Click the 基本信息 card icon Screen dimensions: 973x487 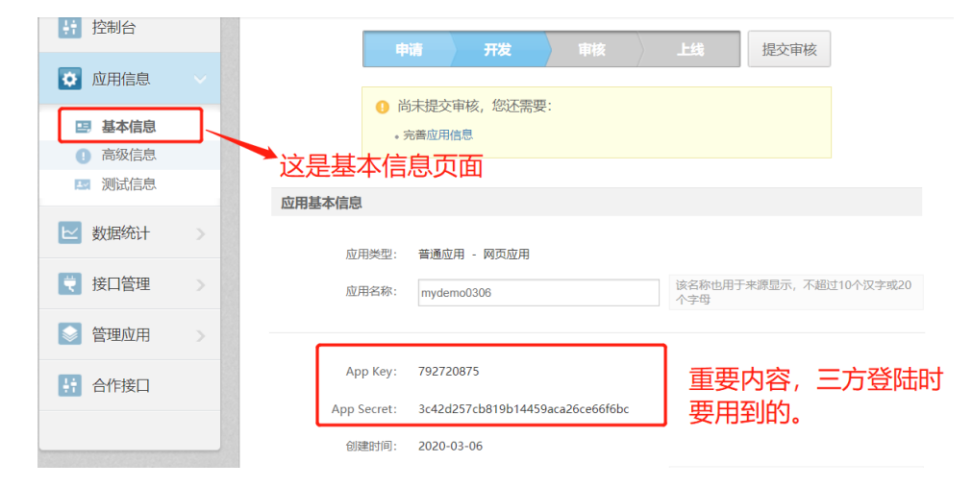[x=83, y=127]
